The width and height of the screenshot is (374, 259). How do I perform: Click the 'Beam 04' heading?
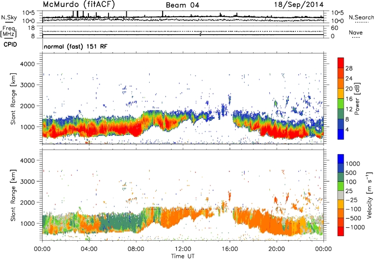click(182, 5)
